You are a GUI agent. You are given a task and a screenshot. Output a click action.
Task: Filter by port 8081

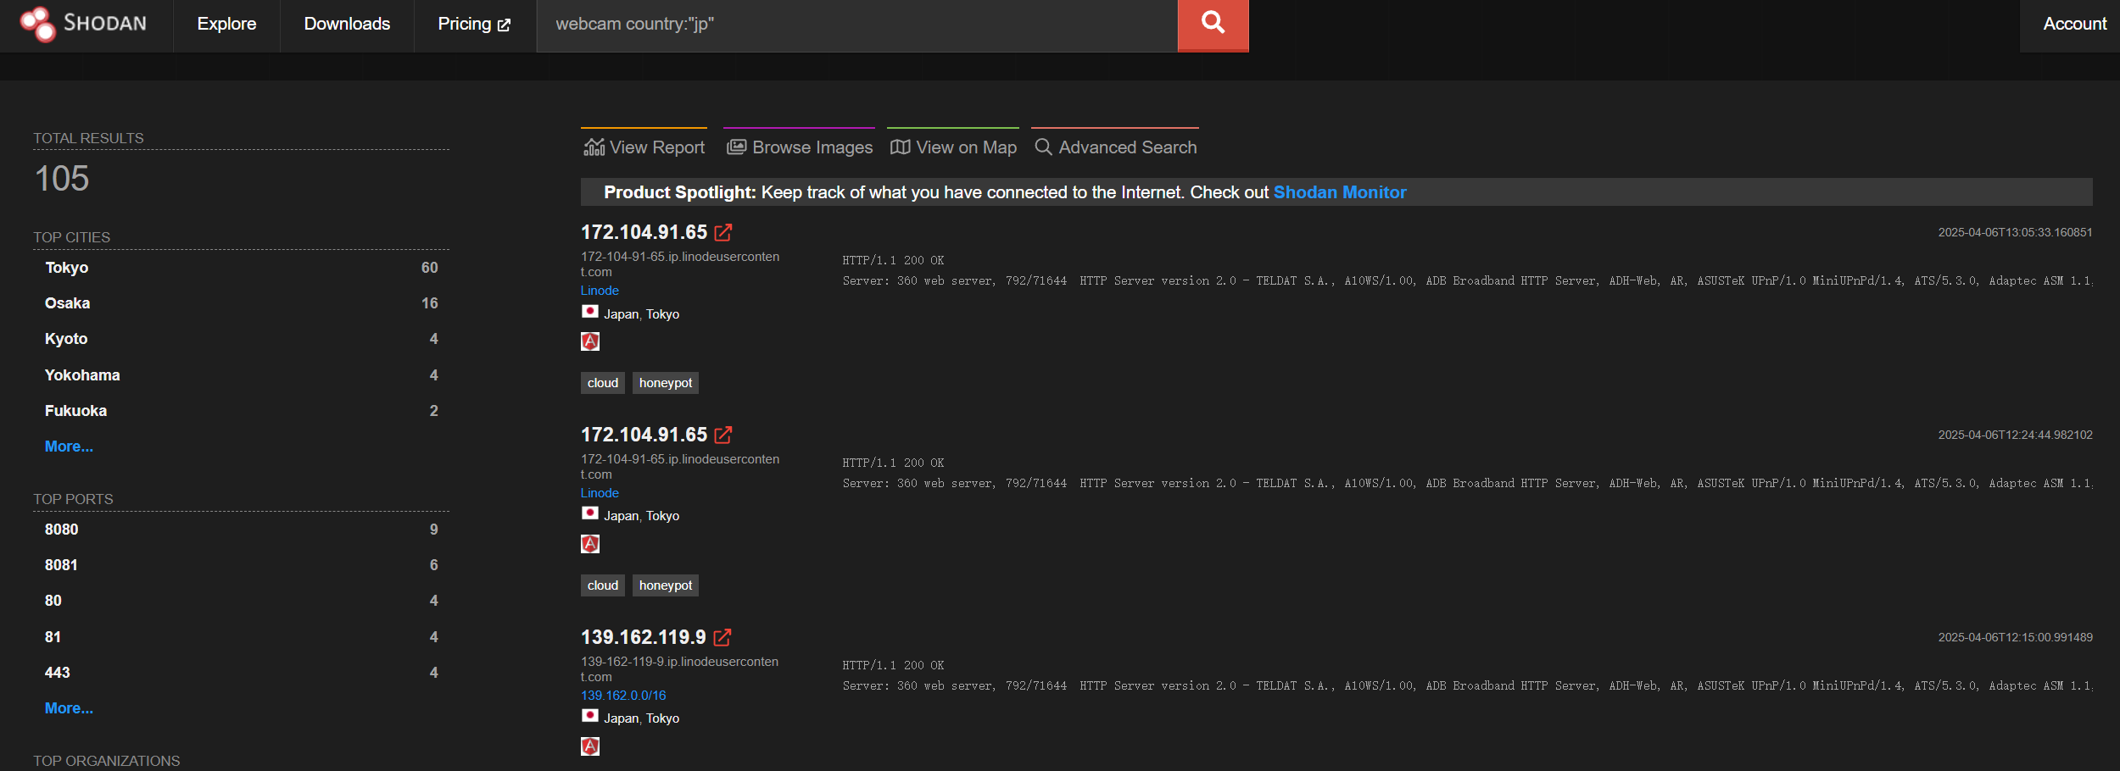pyautogui.click(x=61, y=565)
